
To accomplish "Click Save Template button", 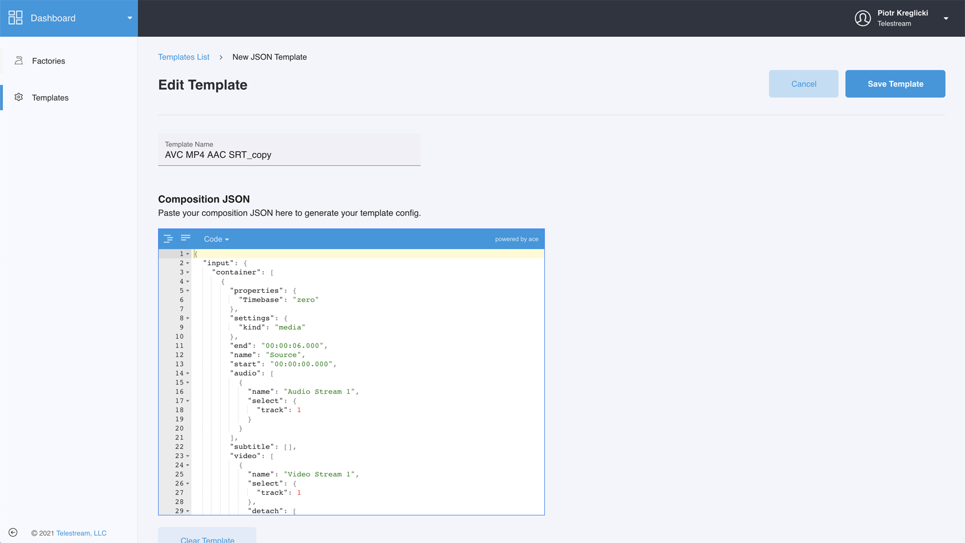I will point(895,84).
